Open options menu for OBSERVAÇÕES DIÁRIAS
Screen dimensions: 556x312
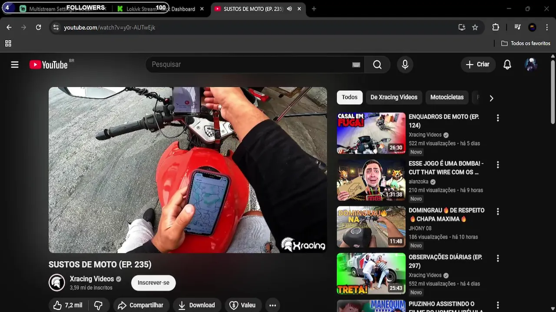pyautogui.click(x=498, y=258)
